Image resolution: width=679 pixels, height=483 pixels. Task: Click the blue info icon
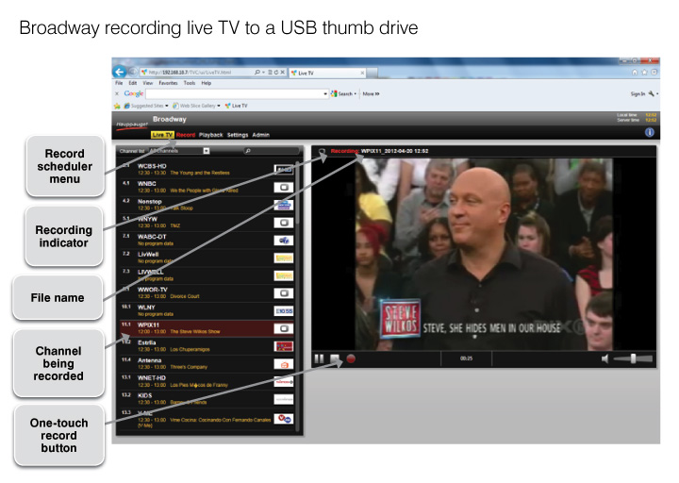tap(649, 134)
